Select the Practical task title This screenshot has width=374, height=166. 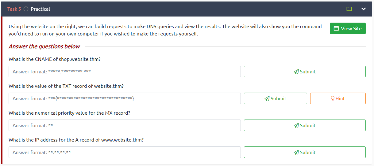(x=40, y=9)
